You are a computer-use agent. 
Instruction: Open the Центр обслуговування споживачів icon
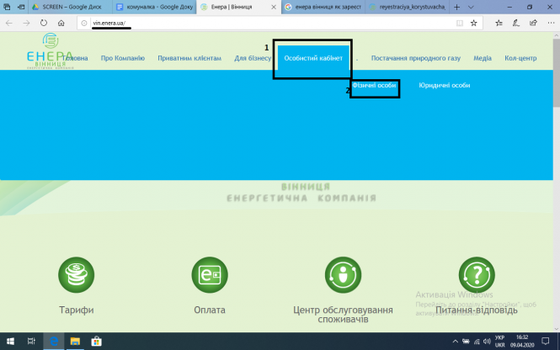343,275
